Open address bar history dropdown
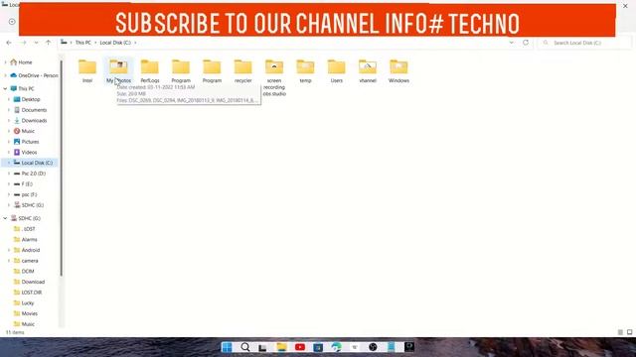This screenshot has height=357, width=636. click(x=512, y=43)
